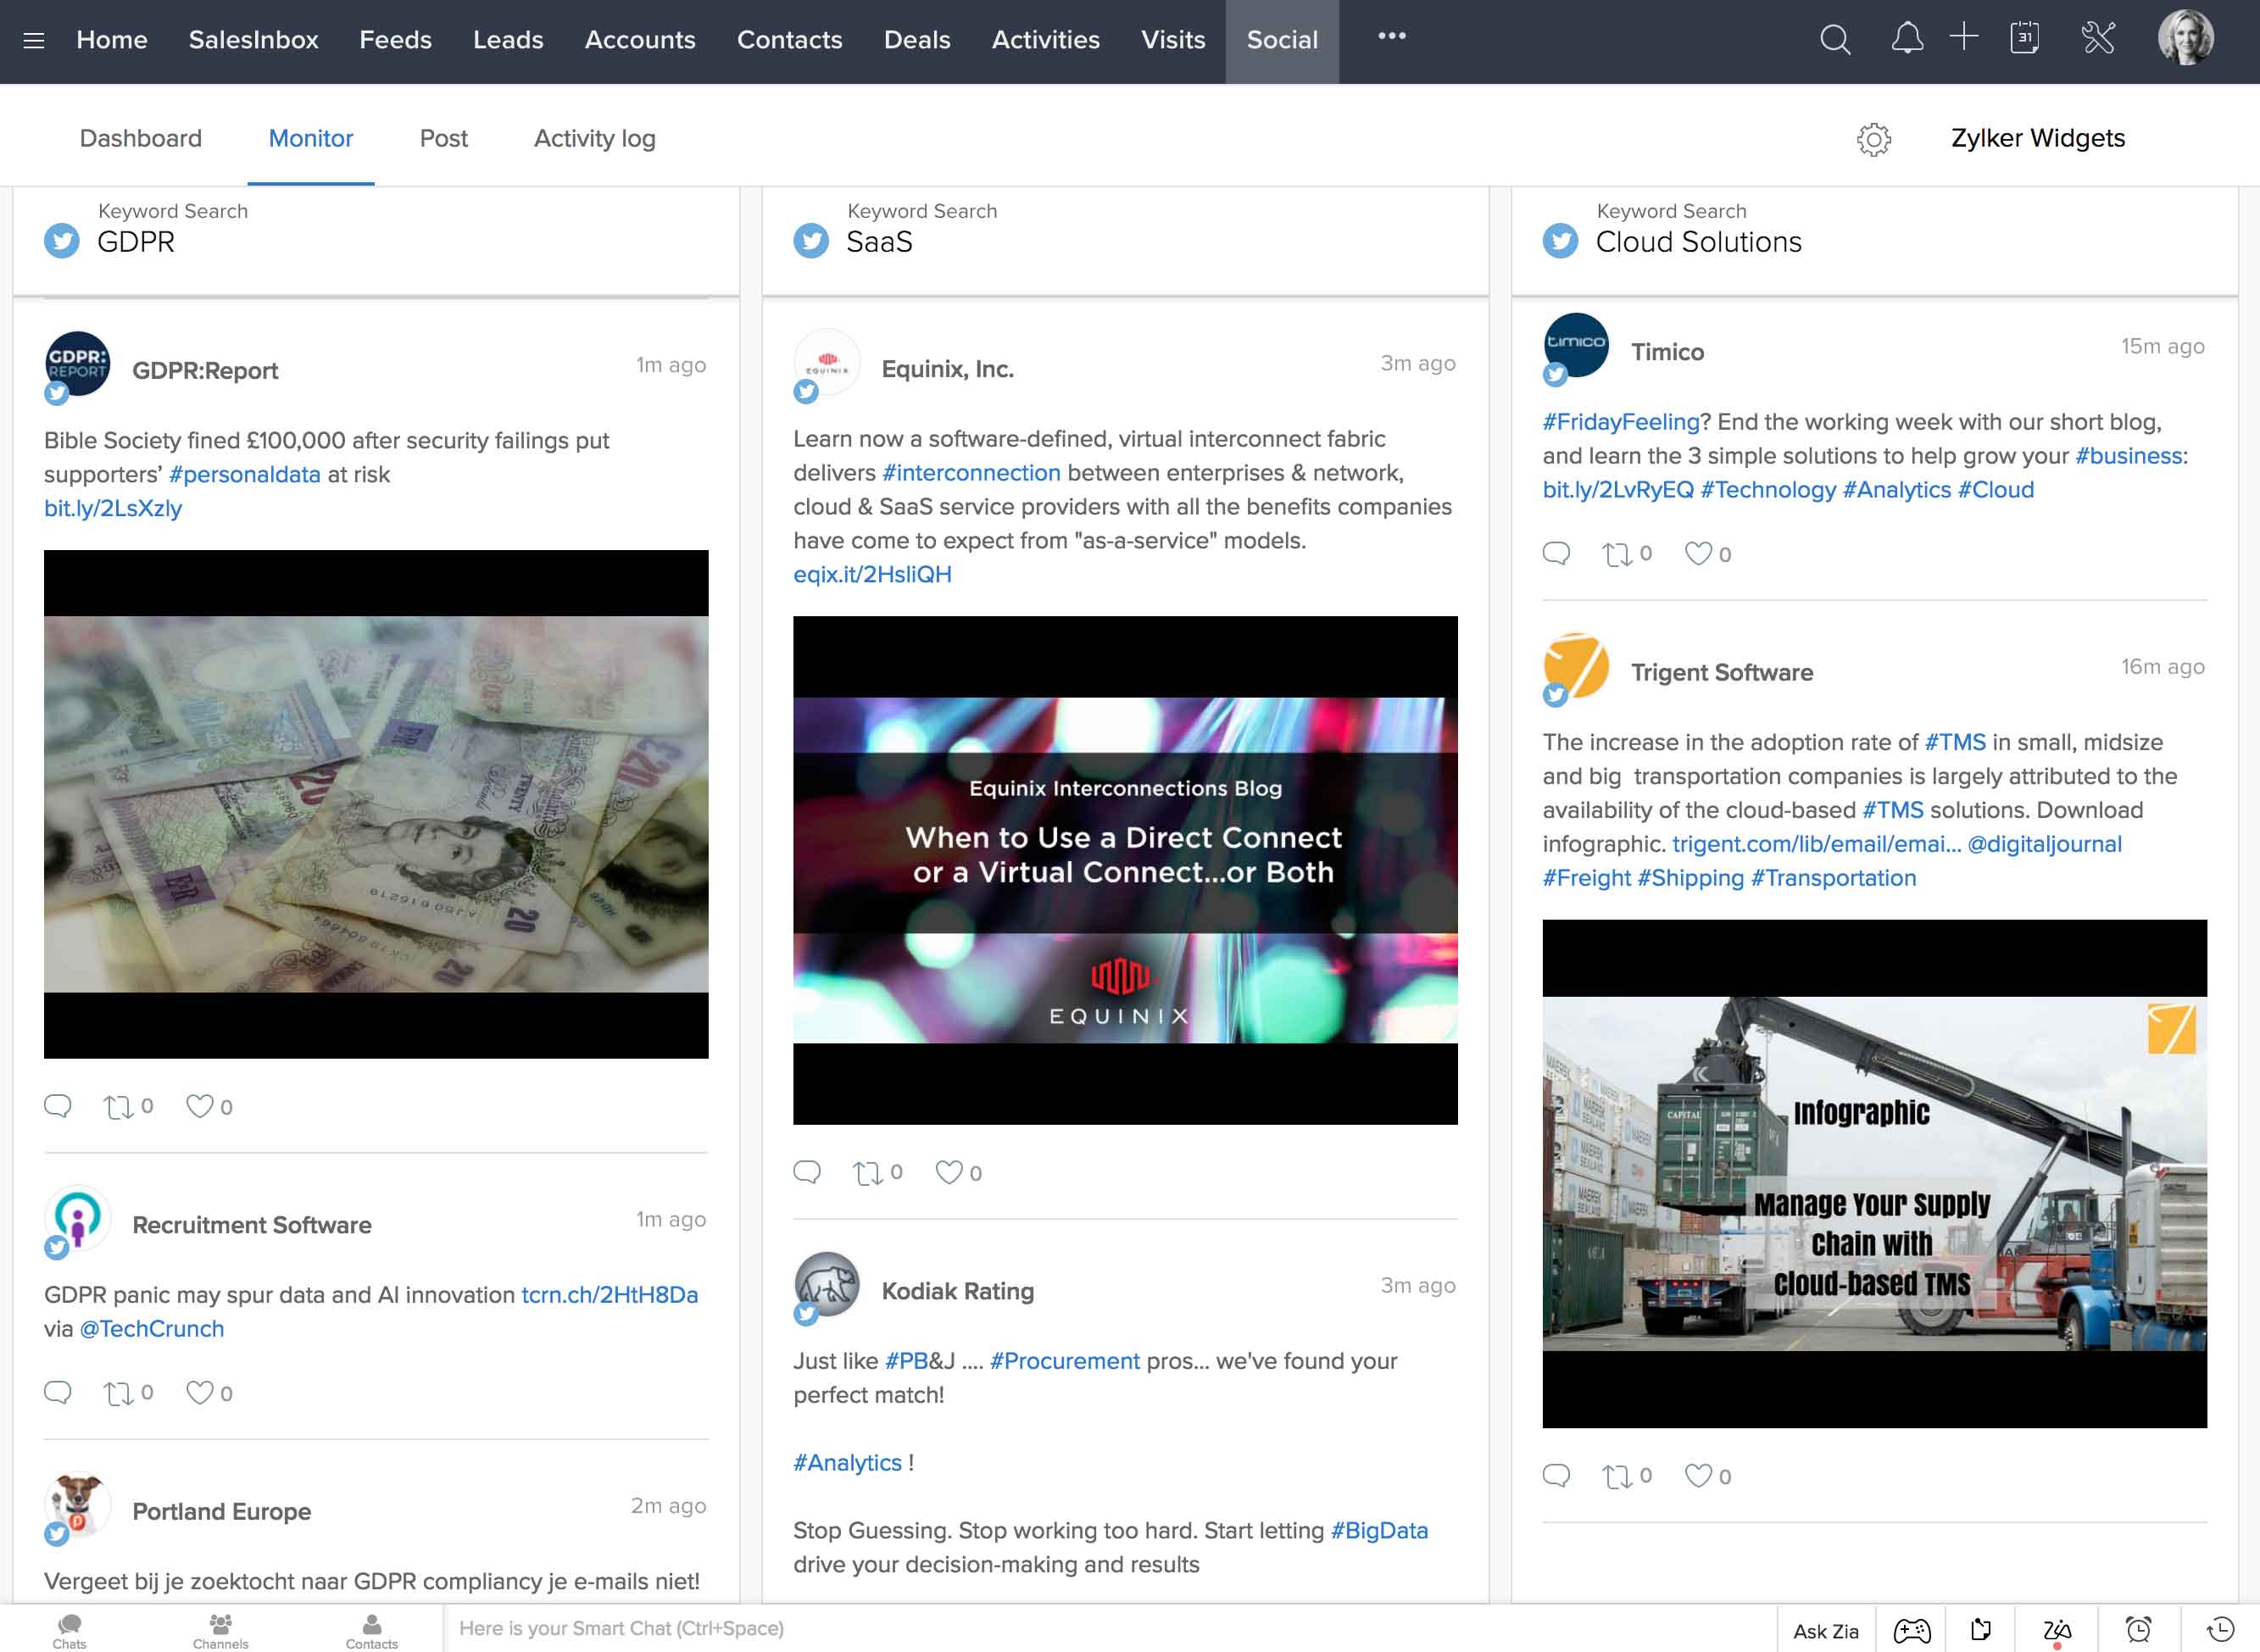The width and height of the screenshot is (2260, 1652).
Task: Retweet the Recruitment Software tweet
Action: pyautogui.click(x=119, y=1393)
